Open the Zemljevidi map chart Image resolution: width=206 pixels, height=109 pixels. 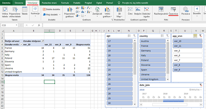click(97, 12)
